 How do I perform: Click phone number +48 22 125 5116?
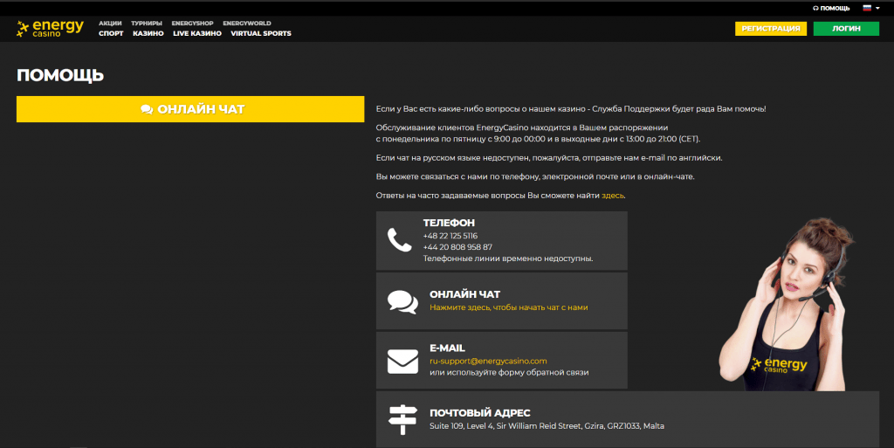(x=450, y=236)
